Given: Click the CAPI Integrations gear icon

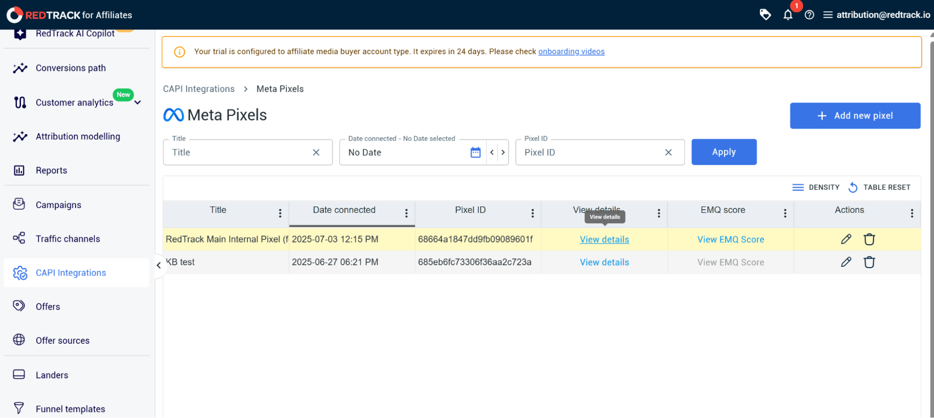Looking at the screenshot, I should [20, 273].
